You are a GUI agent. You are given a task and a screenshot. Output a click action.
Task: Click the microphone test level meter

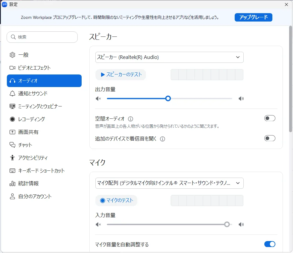(x=207, y=200)
